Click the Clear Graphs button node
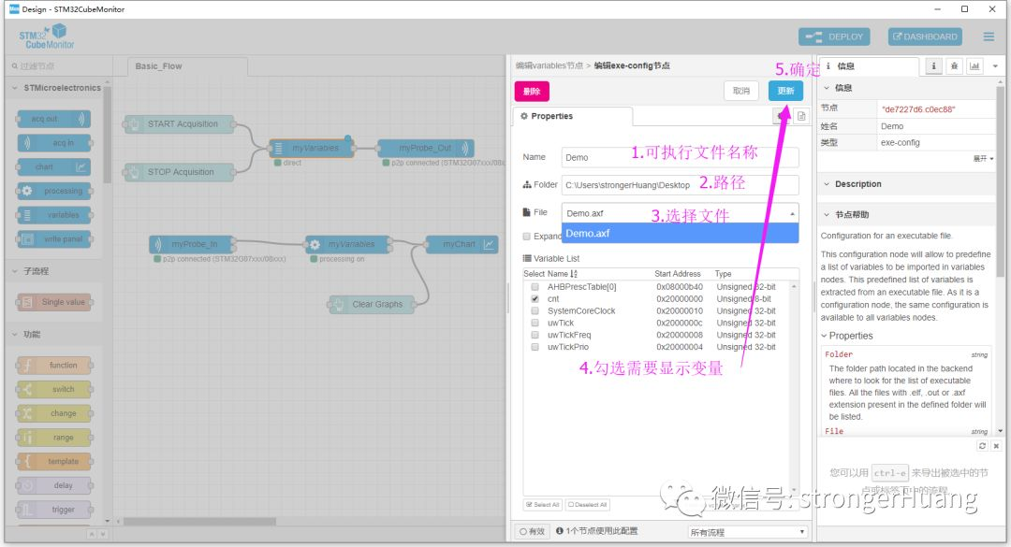 click(x=371, y=304)
